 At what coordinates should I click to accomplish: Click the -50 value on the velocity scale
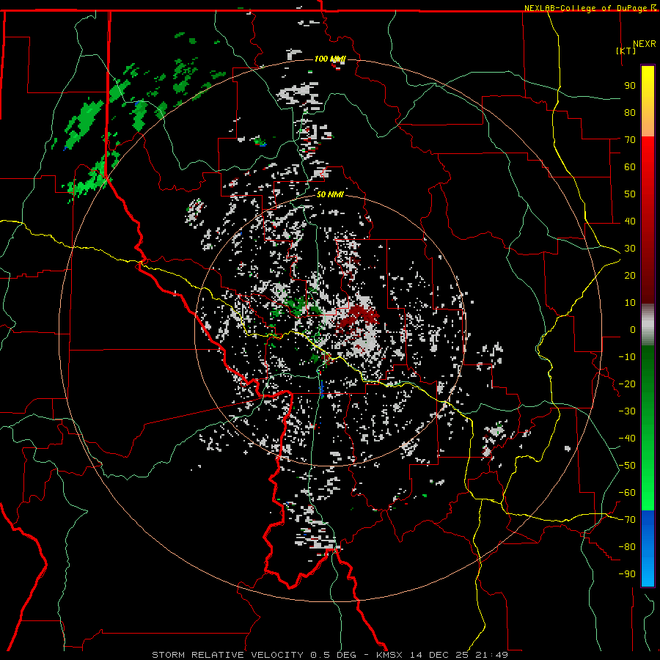coord(627,466)
